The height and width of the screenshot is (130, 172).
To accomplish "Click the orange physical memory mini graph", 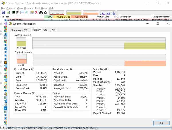I will (91, 13).
